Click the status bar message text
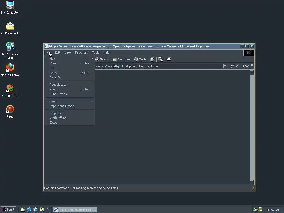The image size is (284, 213). click(x=81, y=188)
